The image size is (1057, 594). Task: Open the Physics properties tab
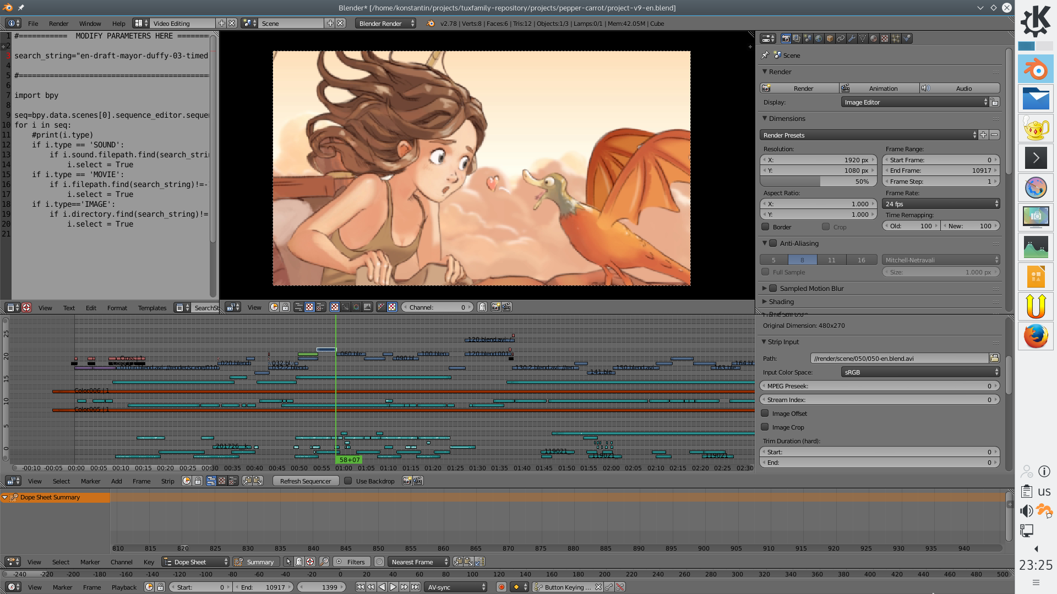tap(907, 38)
